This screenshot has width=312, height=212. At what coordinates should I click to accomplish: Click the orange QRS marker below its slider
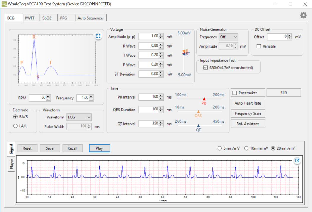tap(198, 111)
